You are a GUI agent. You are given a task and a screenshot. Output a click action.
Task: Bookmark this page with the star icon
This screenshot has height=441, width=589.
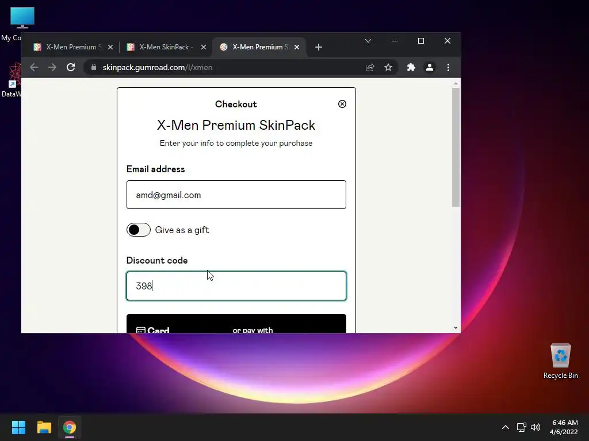click(388, 67)
